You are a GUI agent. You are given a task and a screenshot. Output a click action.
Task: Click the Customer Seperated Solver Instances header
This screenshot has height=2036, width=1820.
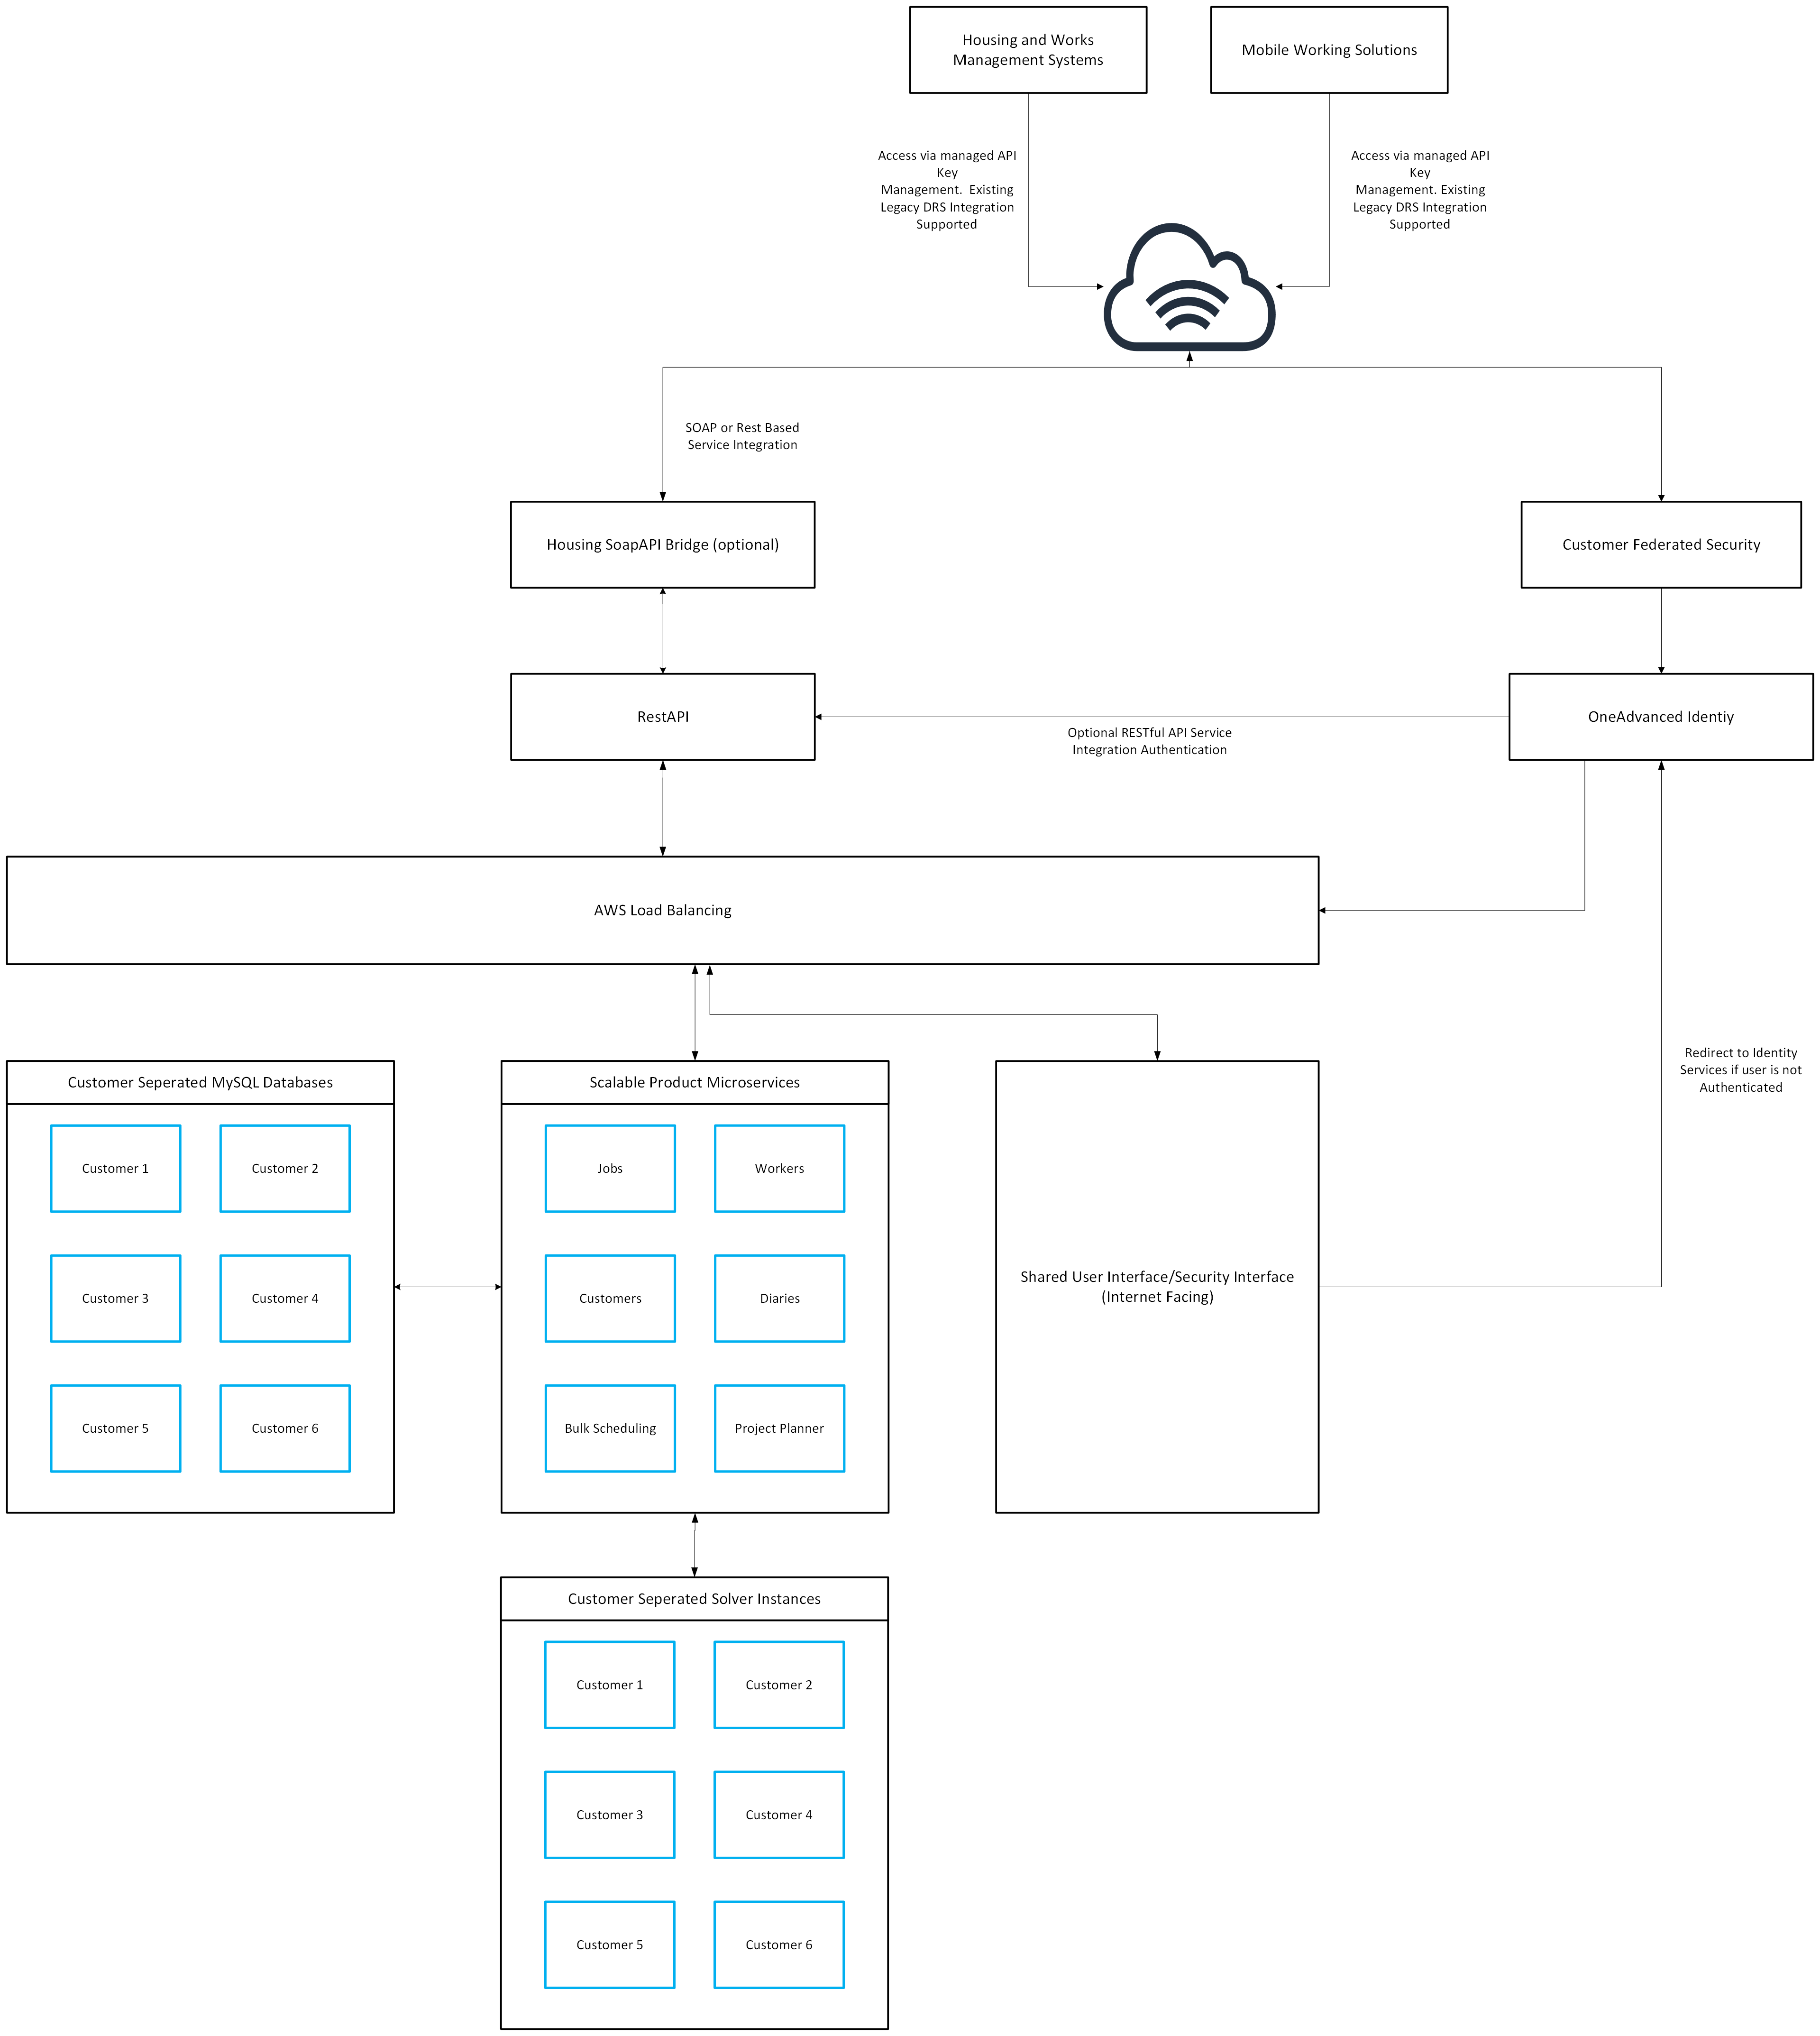[x=694, y=1598]
